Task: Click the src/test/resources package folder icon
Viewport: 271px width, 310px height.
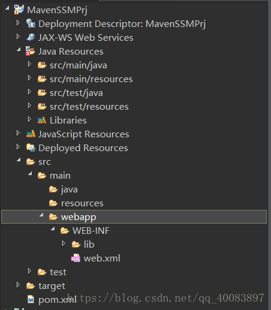Action: click(42, 106)
